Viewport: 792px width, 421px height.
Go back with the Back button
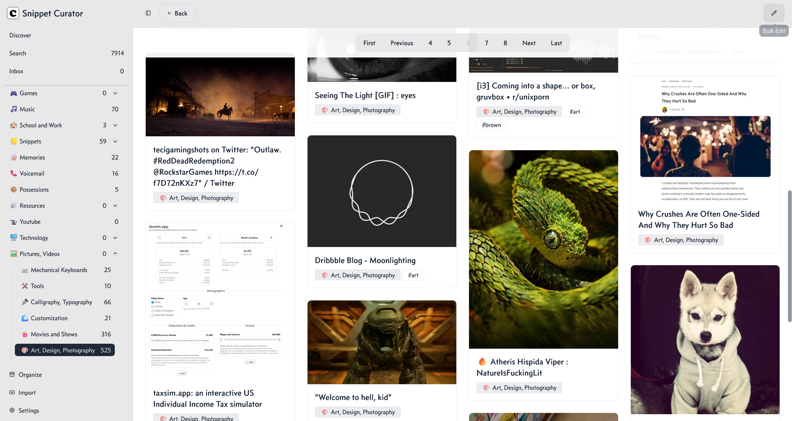(x=177, y=13)
